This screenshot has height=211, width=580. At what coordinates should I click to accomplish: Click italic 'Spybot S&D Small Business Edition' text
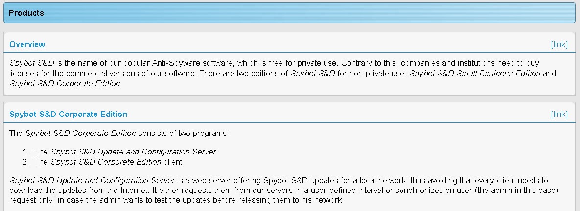coord(475,74)
